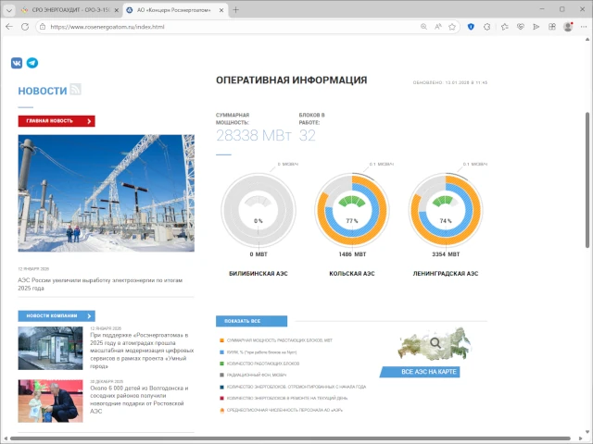
Task: Click the ОБНОВЛЕНО update timestamp
Action: 450,82
